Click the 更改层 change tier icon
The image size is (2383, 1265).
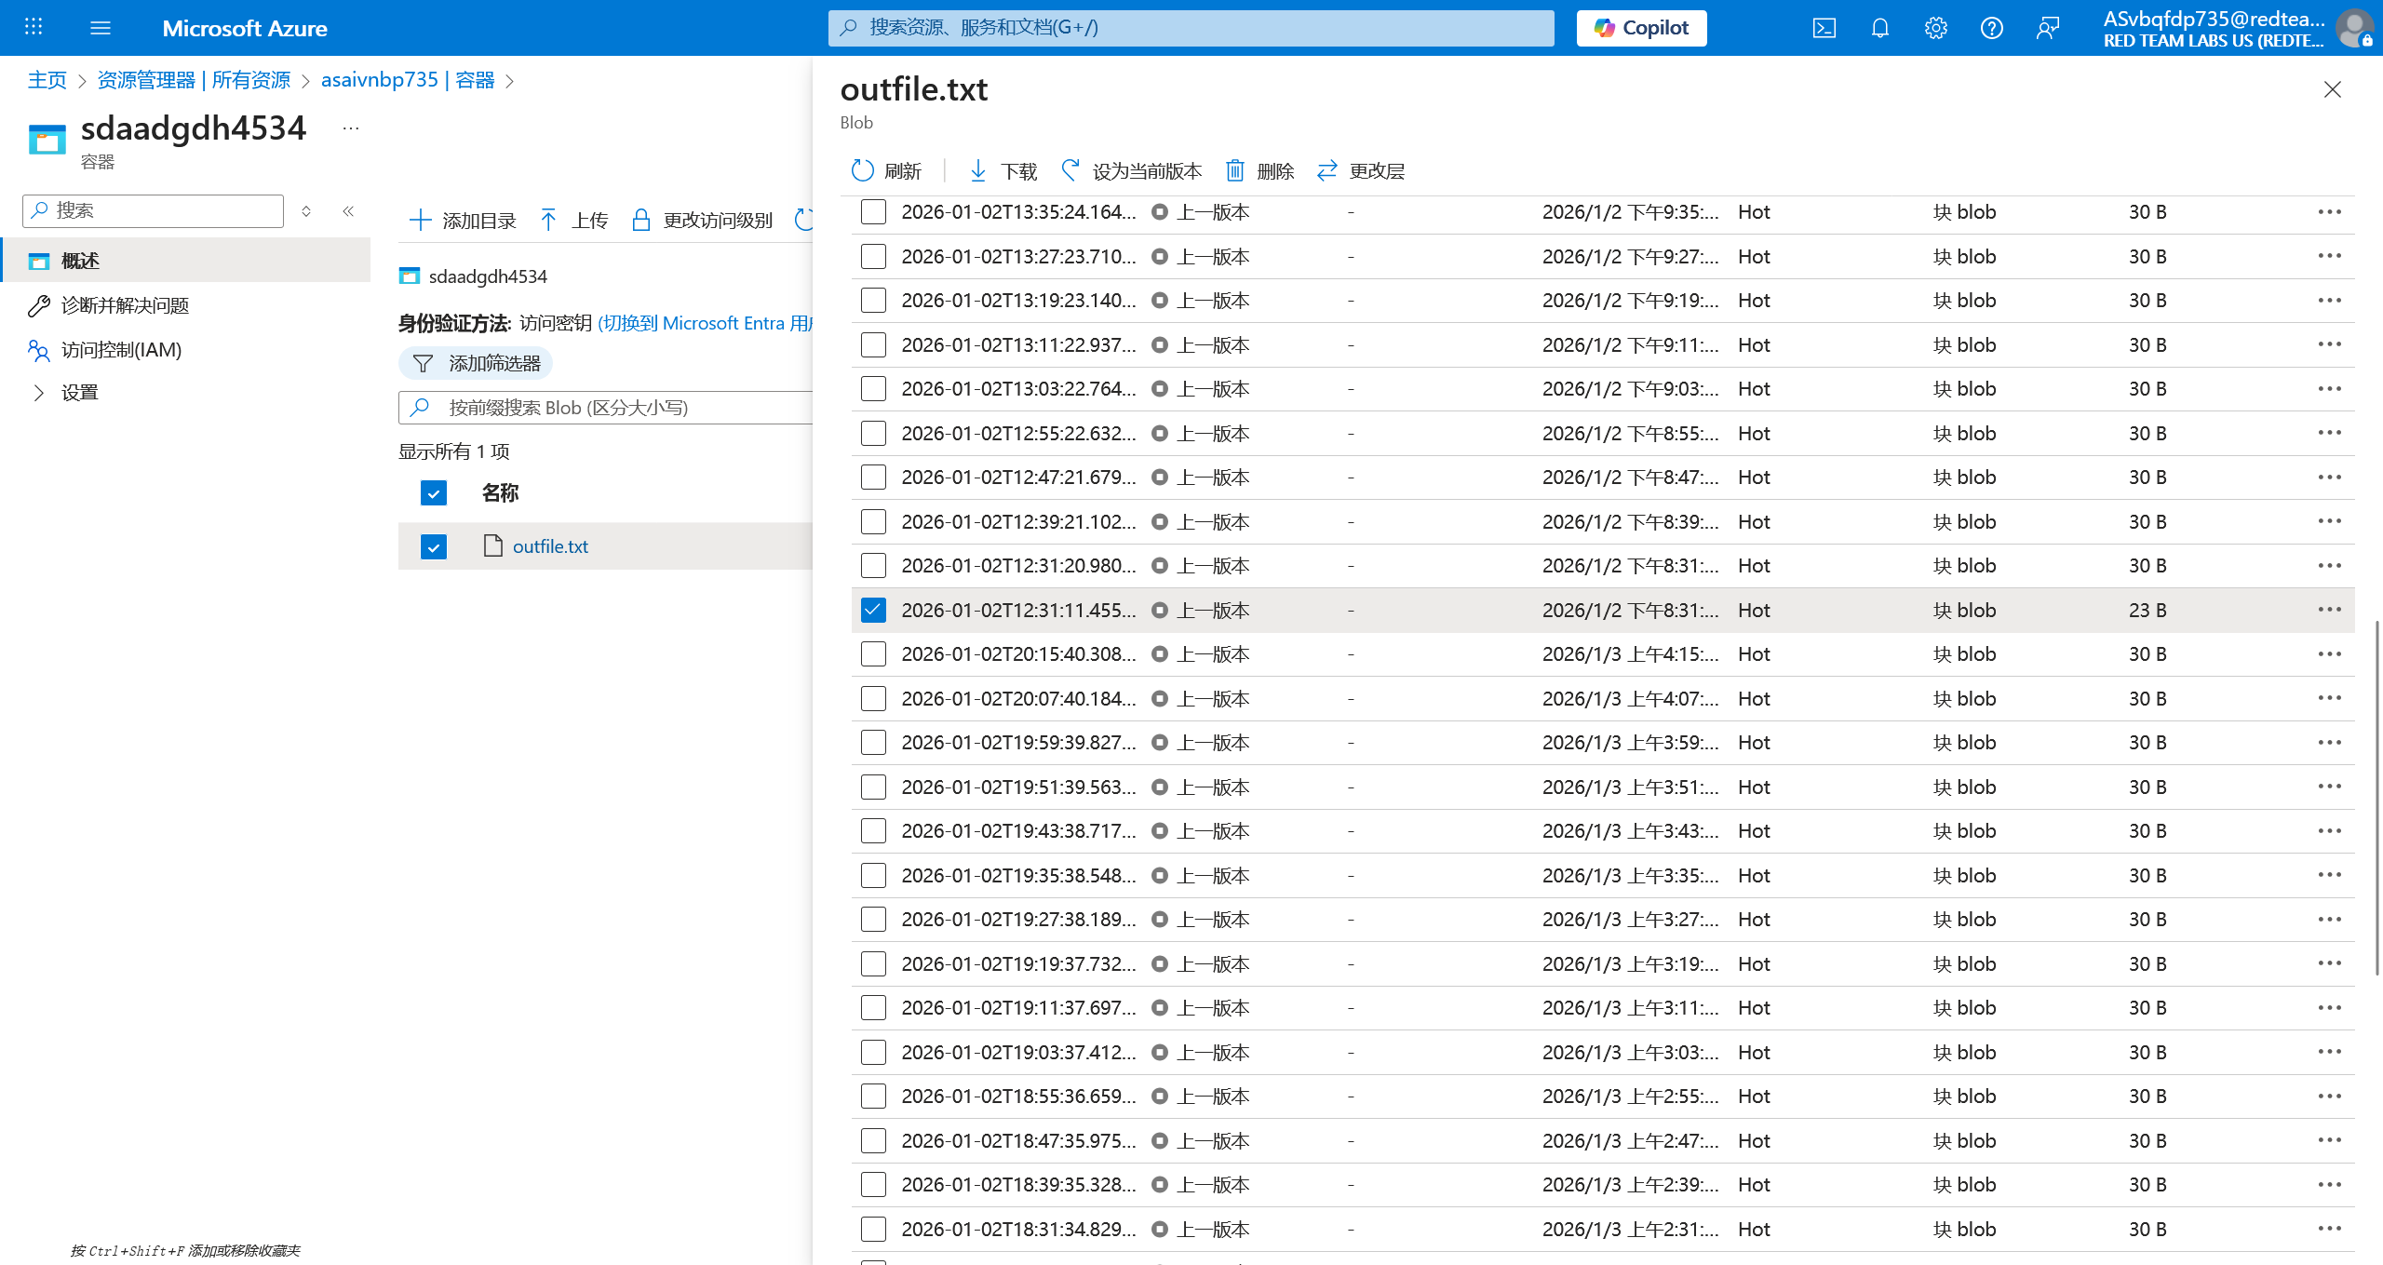pyautogui.click(x=1326, y=170)
